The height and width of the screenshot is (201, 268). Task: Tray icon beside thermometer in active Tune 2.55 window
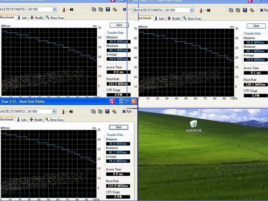[71, 111]
